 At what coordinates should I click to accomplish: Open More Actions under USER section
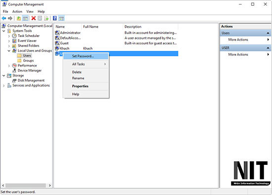pos(245,55)
